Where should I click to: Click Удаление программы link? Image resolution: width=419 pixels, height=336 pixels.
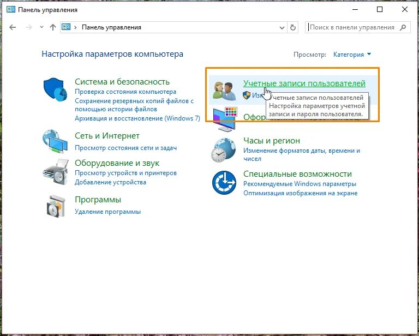point(107,212)
